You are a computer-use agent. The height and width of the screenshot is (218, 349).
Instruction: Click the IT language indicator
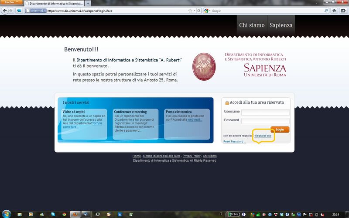pos(221,214)
